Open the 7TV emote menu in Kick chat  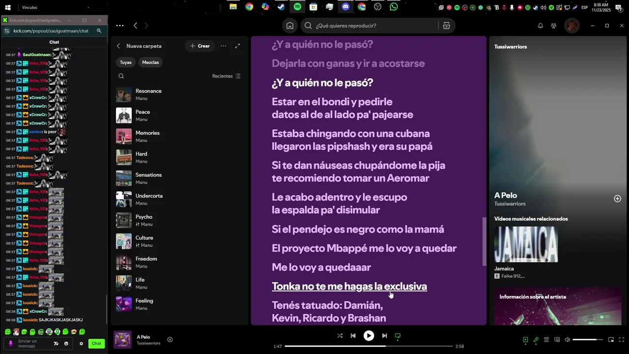click(x=56, y=344)
